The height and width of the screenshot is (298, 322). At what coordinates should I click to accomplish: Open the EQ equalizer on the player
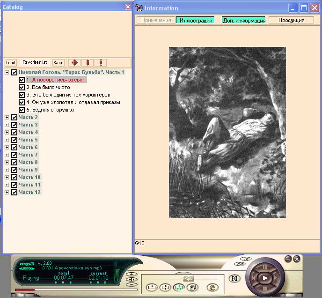234,278
